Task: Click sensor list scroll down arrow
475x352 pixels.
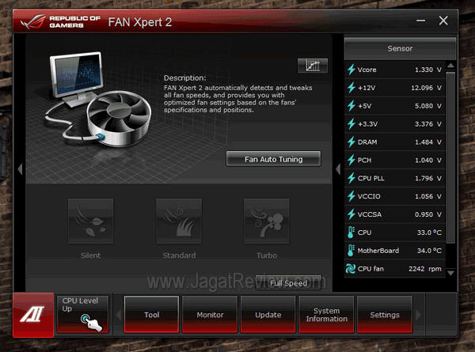Action: click(x=450, y=274)
